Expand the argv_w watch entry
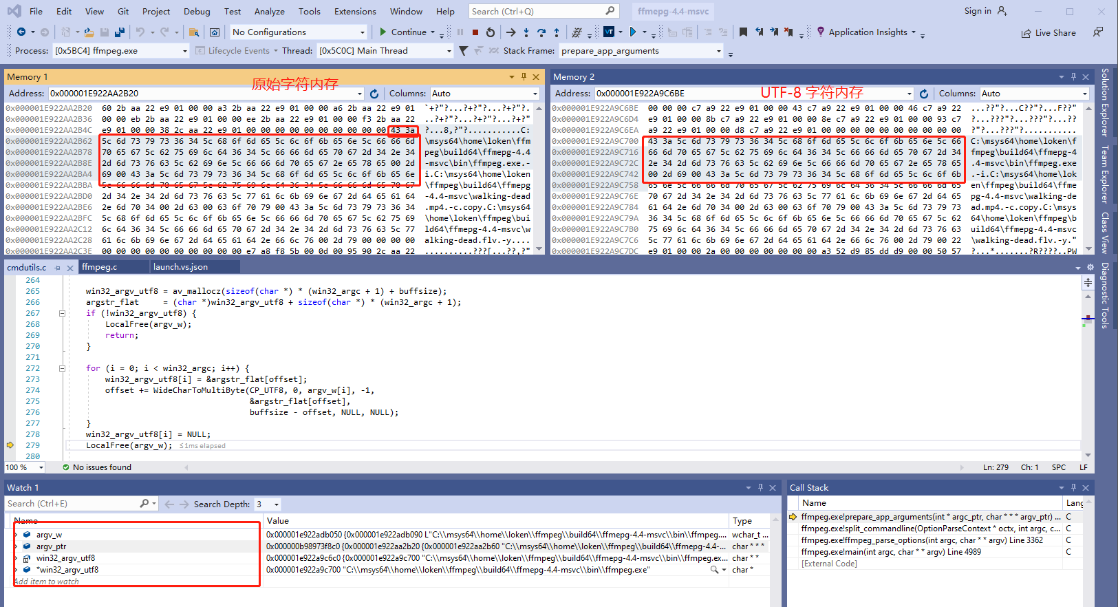This screenshot has width=1118, height=607. coord(17,535)
